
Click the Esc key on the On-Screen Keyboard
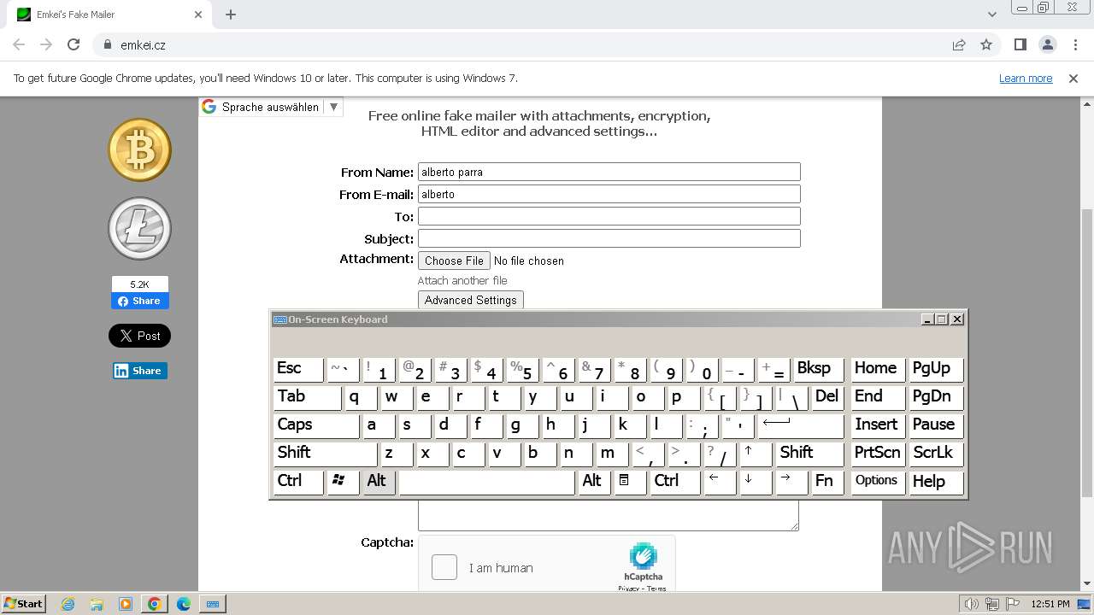(298, 368)
